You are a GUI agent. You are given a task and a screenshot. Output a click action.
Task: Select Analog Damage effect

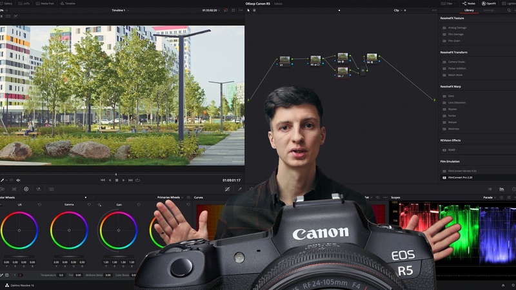click(457, 28)
